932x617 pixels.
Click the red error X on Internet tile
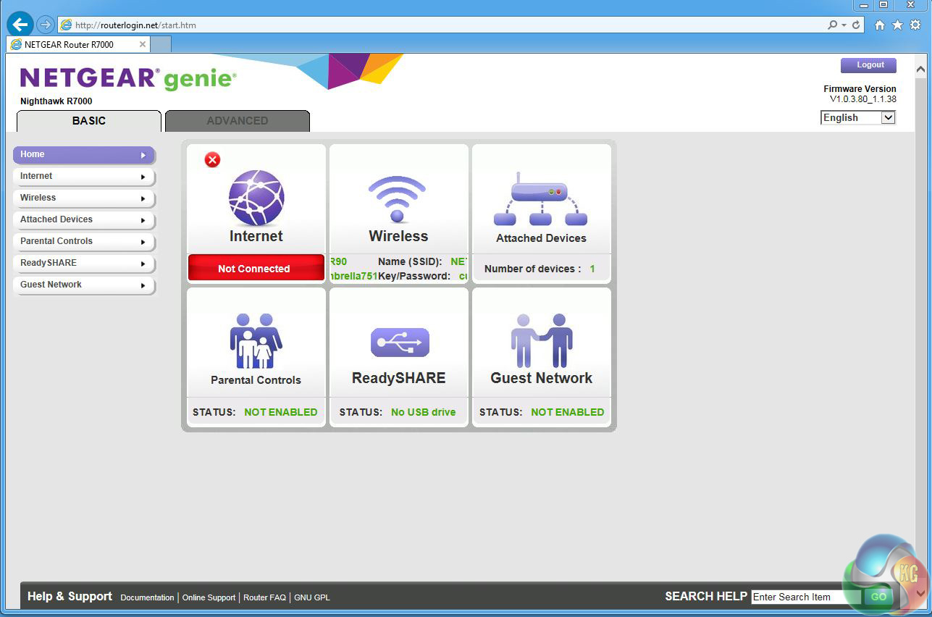pyautogui.click(x=212, y=160)
